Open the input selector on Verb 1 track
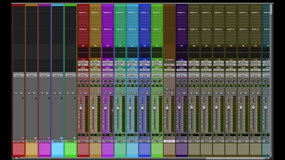Viewport: 285px width, 160px height. point(194,62)
